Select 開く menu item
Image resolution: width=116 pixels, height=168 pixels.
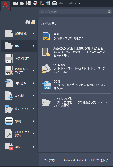(x=19, y=46)
